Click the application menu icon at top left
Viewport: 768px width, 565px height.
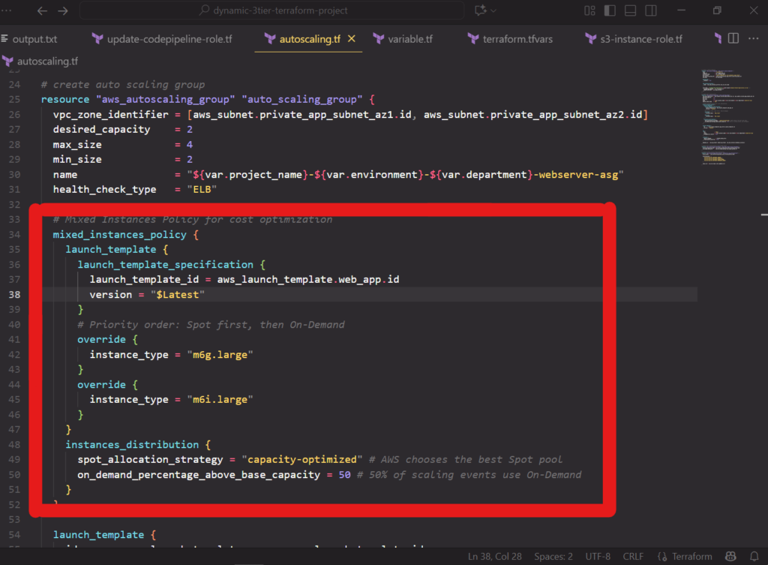pos(4,11)
